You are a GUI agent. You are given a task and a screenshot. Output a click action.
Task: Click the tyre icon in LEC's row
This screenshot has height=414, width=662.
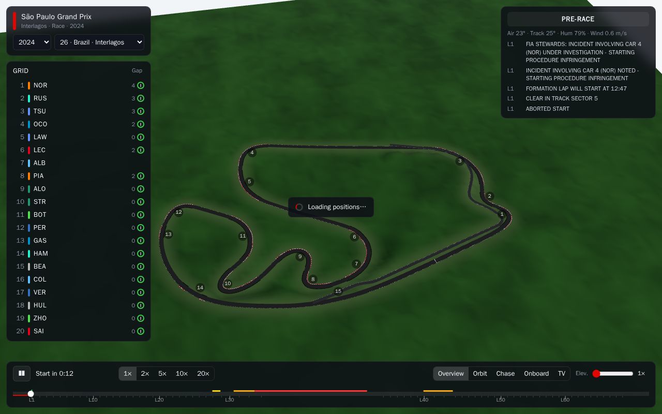coord(141,150)
